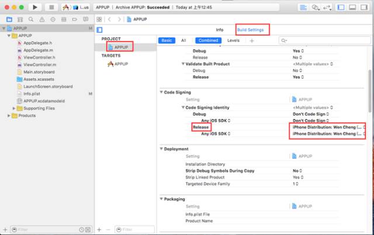Change Debug Code Signing Identity value
Viewport: 374px width, 235px height.
pos(311,114)
